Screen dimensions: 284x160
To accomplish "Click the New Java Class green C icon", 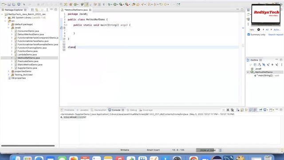I will coord(75,4).
